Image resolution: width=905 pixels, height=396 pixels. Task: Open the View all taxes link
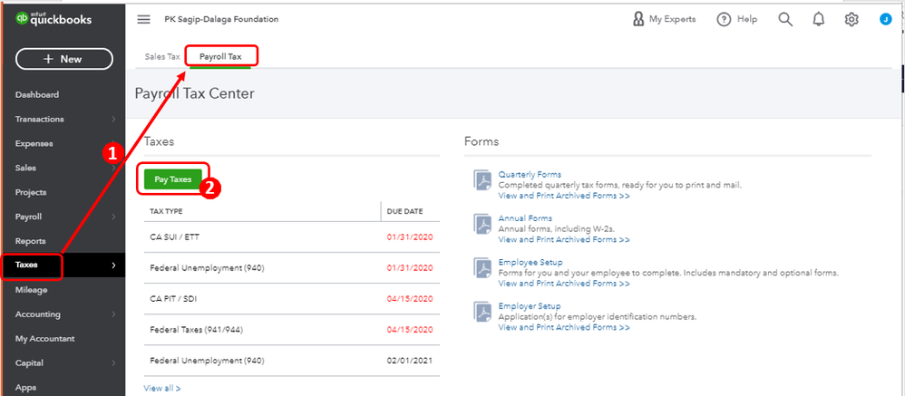[161, 388]
